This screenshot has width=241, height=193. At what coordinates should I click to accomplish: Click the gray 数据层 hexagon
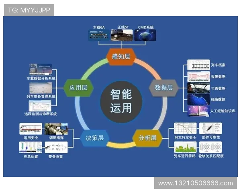[164, 88]
